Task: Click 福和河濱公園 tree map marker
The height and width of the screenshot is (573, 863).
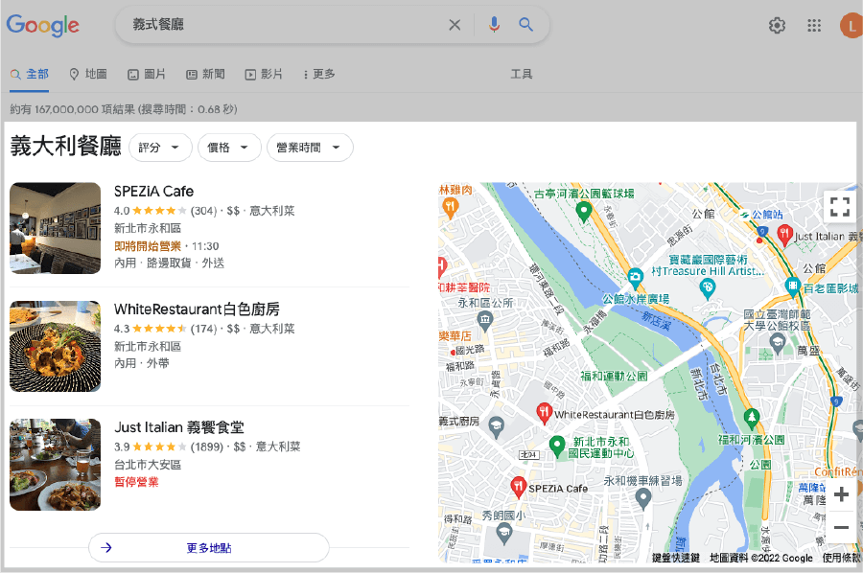Action: pyautogui.click(x=751, y=419)
